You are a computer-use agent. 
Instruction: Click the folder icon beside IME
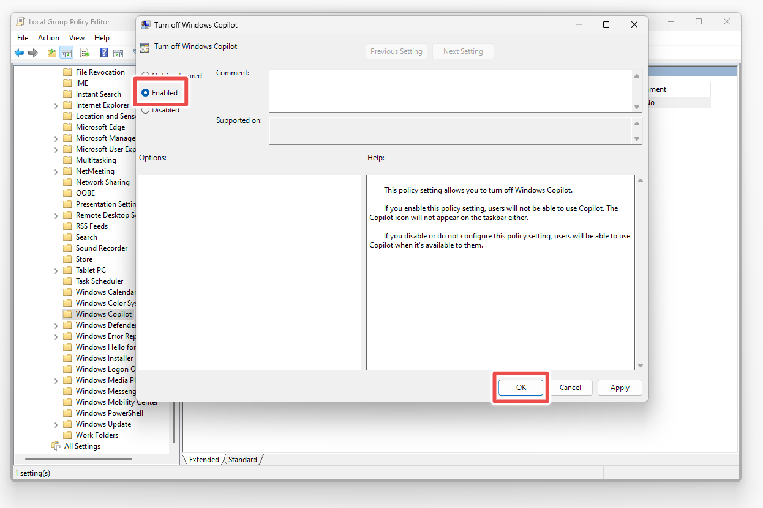tap(67, 83)
